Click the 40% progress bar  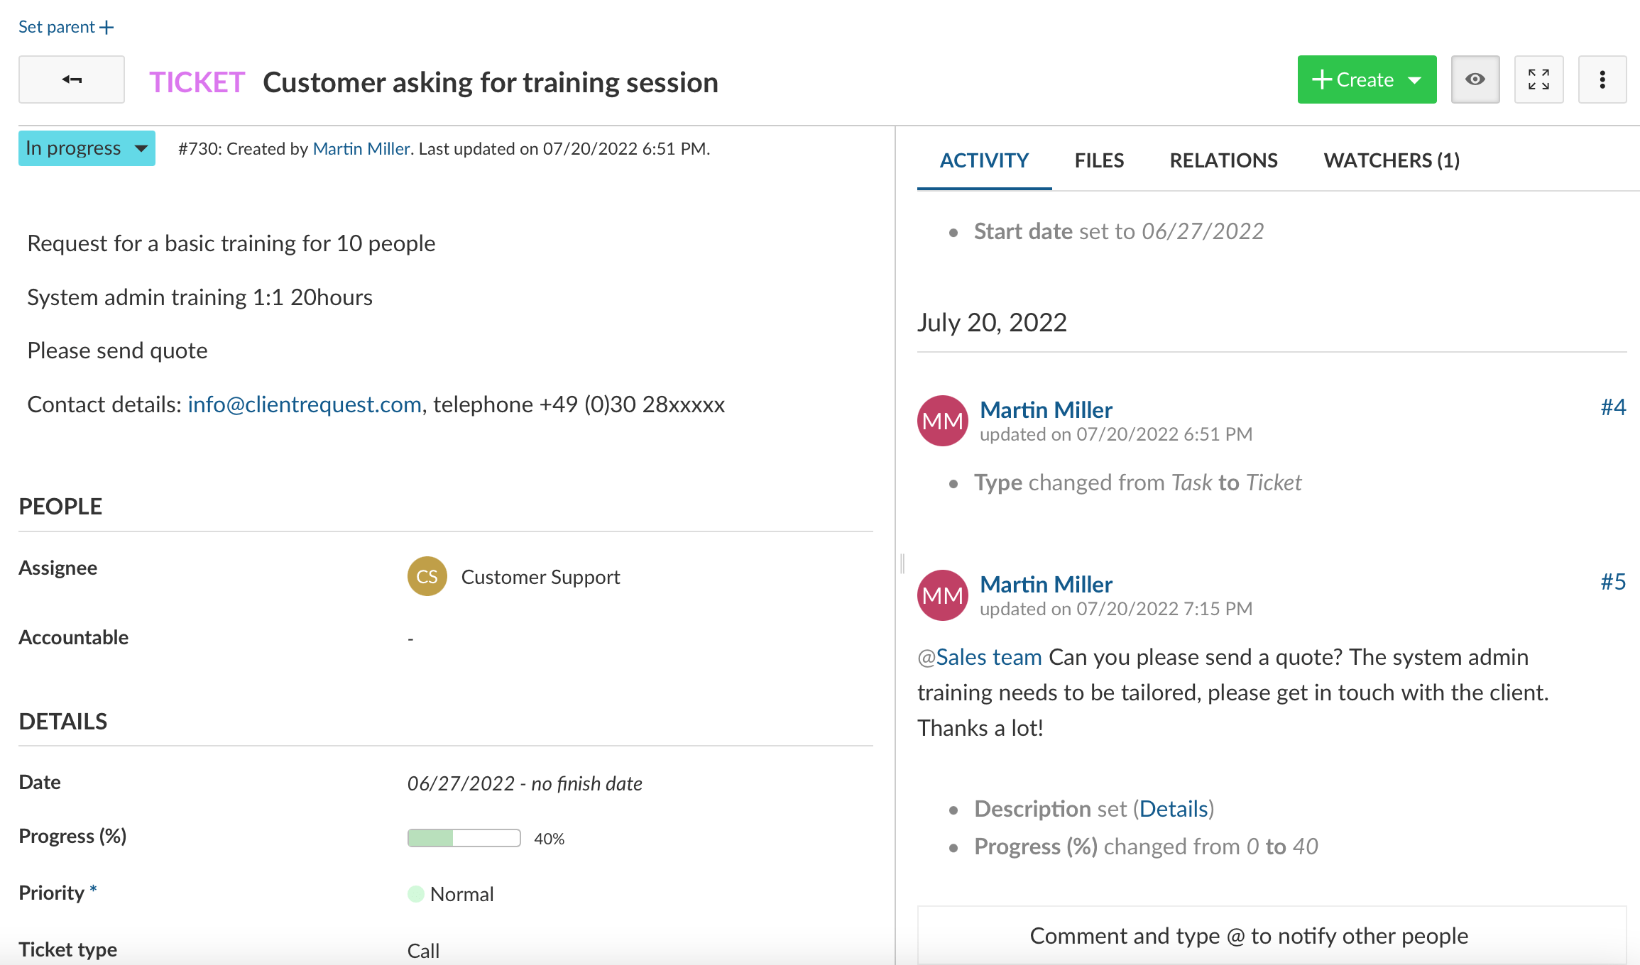(464, 838)
